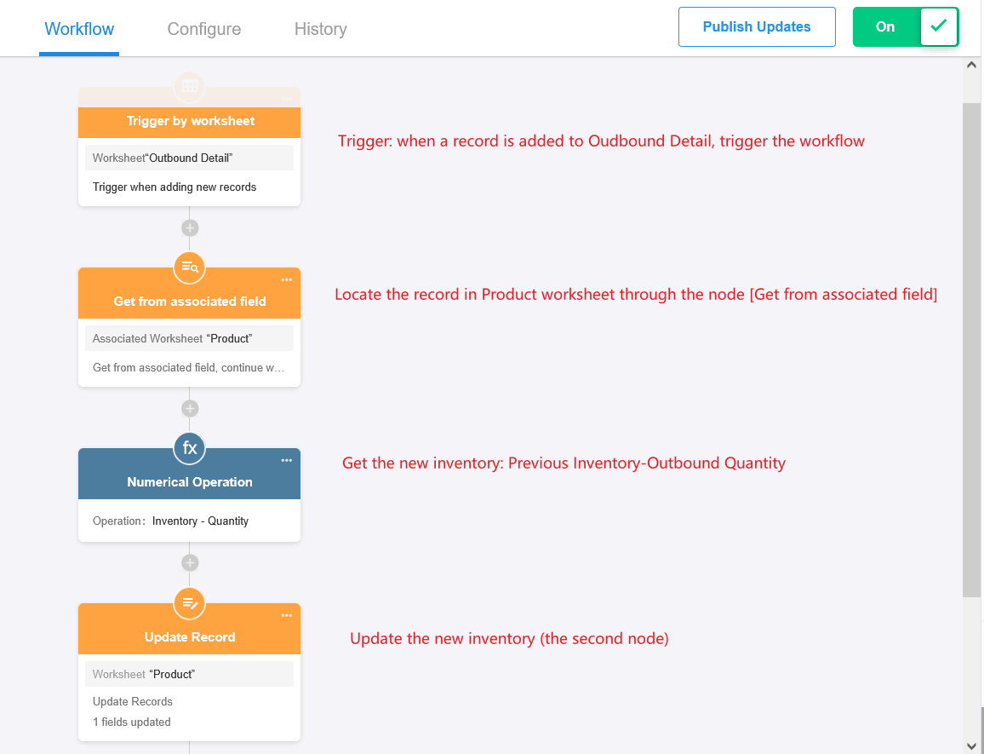The width and height of the screenshot is (984, 754).
Task: Click the vertical scrollbar thumb
Action: [971, 350]
